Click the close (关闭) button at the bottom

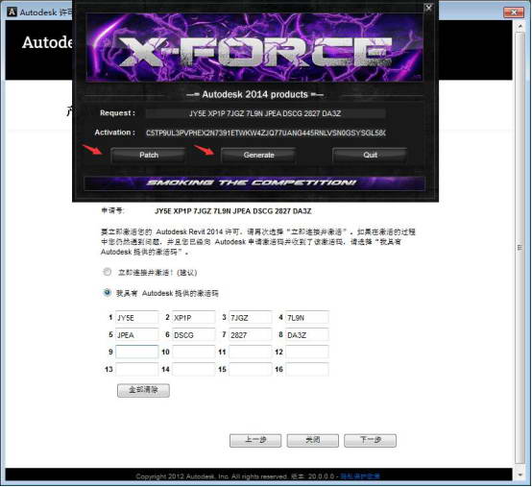(312, 441)
